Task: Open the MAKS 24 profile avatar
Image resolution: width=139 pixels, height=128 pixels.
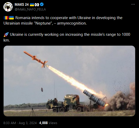Action: point(8,7)
